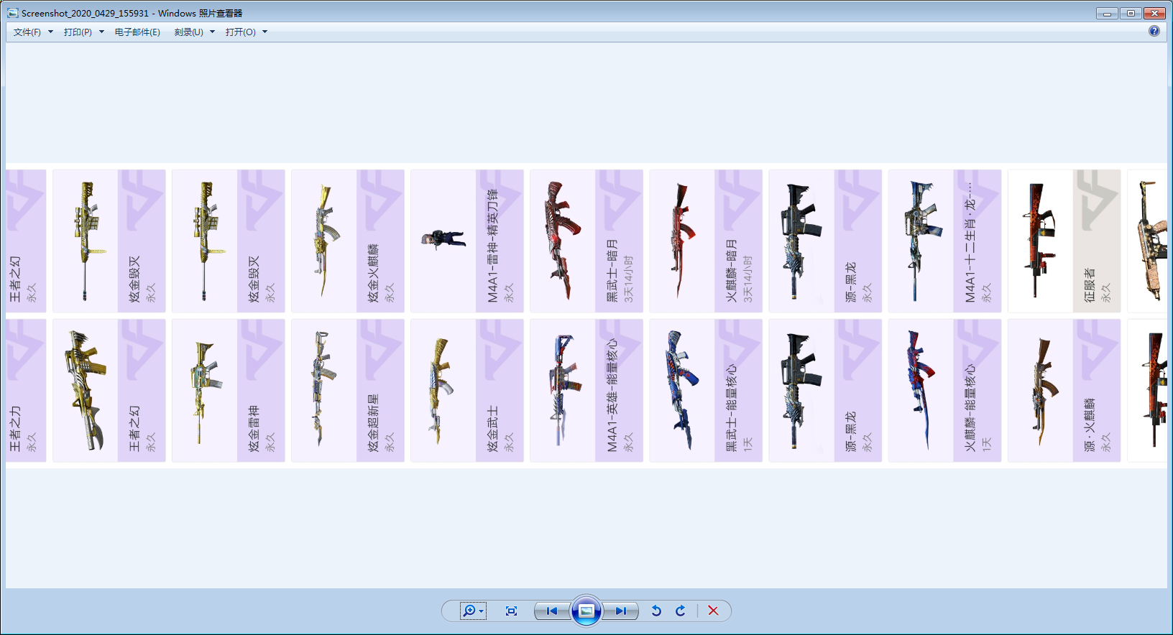Rotate the picture counterclockwise
The height and width of the screenshot is (635, 1173).
pos(656,611)
